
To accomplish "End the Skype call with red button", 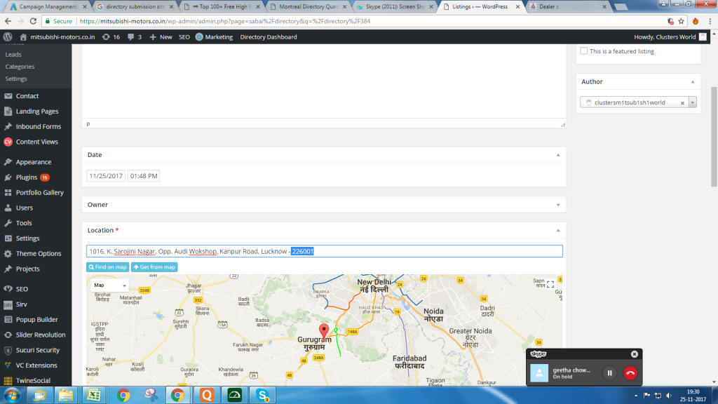I will click(x=630, y=373).
